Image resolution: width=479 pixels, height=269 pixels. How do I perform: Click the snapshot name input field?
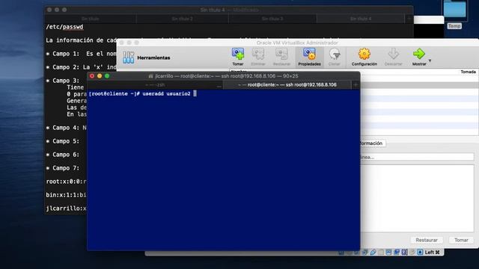[417, 157]
